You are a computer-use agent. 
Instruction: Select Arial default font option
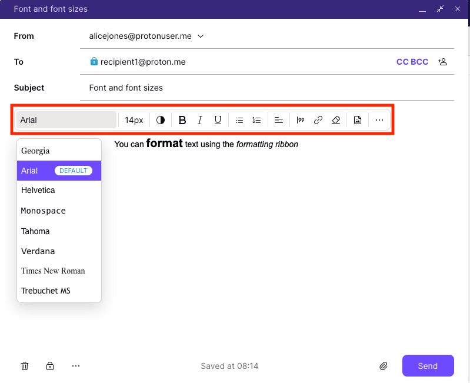[x=59, y=171]
